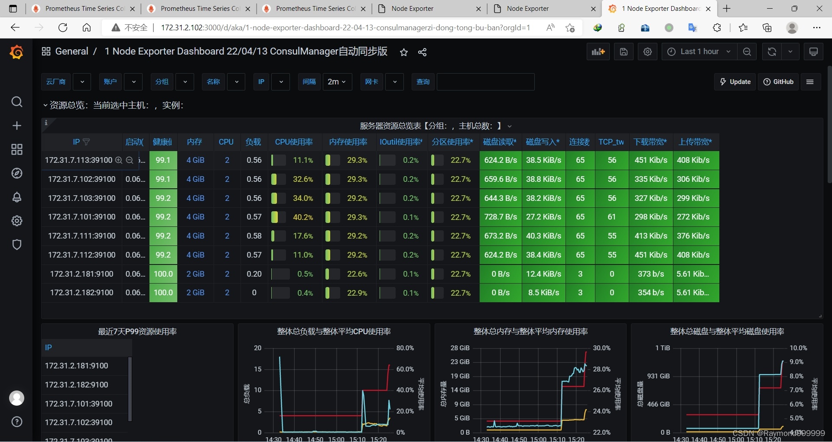Sort table by 健康值 column header
This screenshot has width=832, height=442.
pyautogui.click(x=162, y=142)
